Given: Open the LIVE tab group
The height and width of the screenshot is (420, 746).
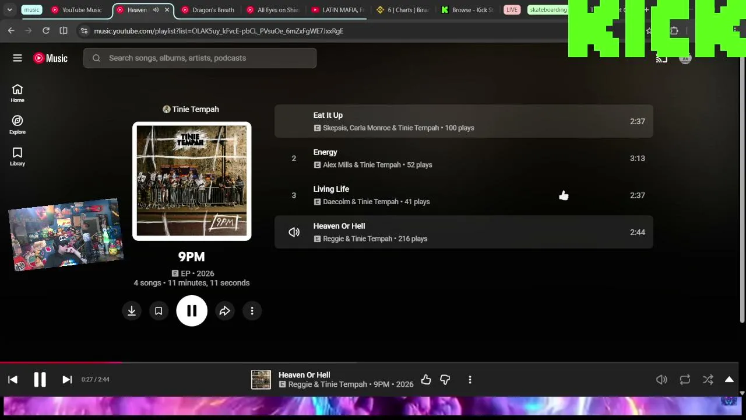Looking at the screenshot, I should (x=512, y=10).
